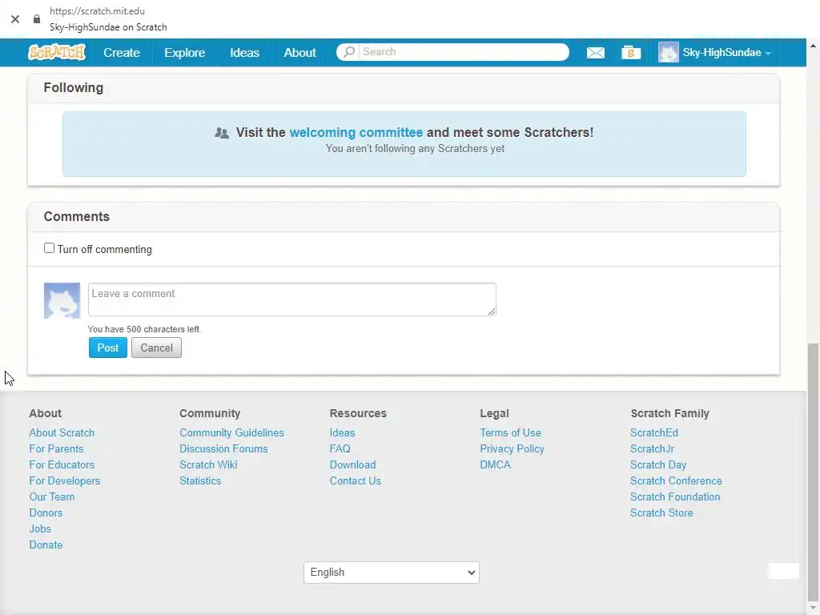Screen dimensions: 820x615
Task: Open the My Stuff folder icon
Action: pos(631,52)
